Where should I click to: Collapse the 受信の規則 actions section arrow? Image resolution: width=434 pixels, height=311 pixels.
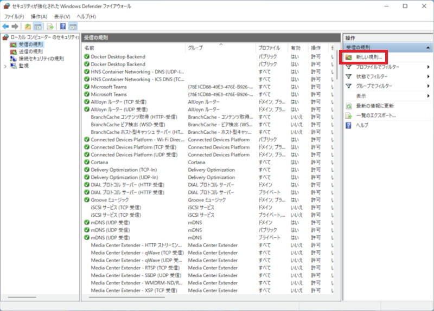point(428,48)
